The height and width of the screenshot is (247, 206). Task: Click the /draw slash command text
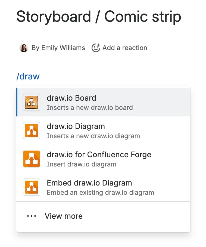coord(28,76)
